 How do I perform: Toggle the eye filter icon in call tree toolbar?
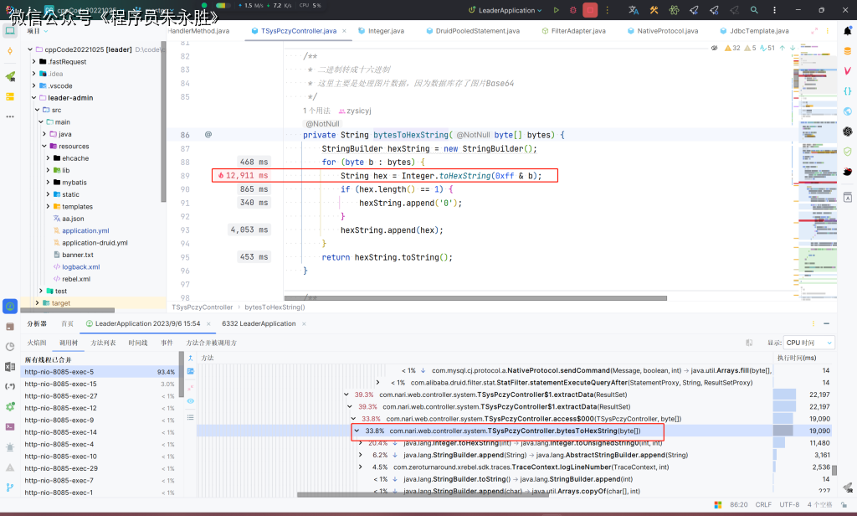coord(190,401)
